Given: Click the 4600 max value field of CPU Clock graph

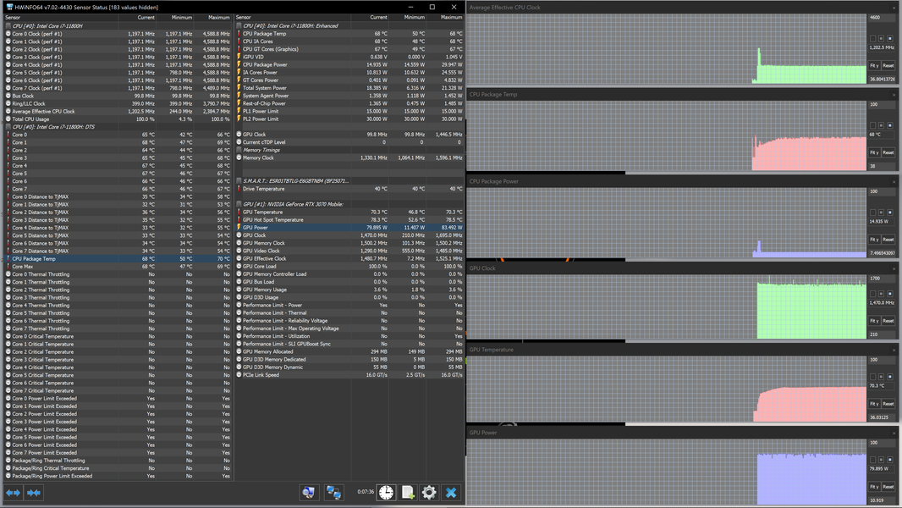Looking at the screenshot, I should point(882,18).
